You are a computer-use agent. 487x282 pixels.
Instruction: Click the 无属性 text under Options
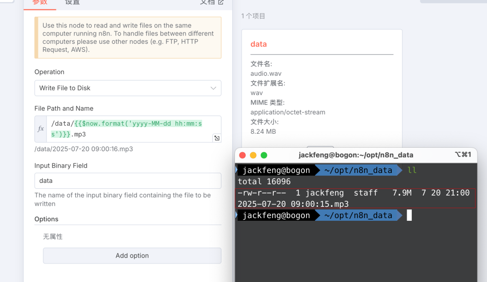53,237
